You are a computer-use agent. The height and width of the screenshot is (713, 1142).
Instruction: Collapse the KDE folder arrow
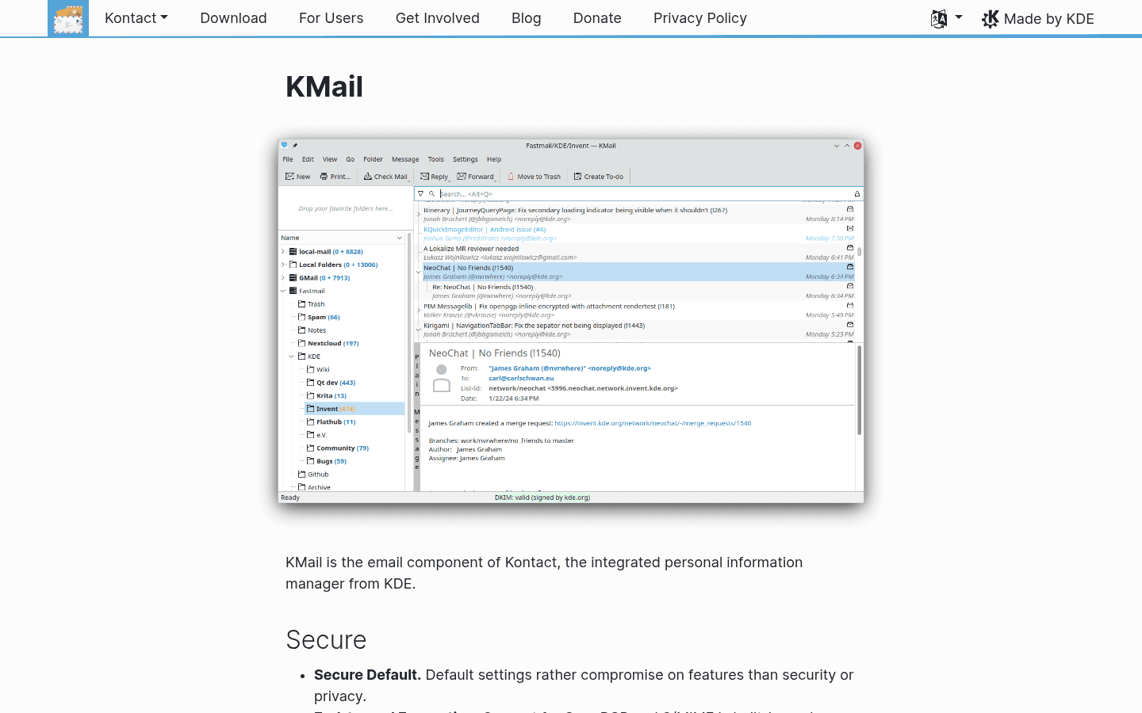pyautogui.click(x=292, y=356)
